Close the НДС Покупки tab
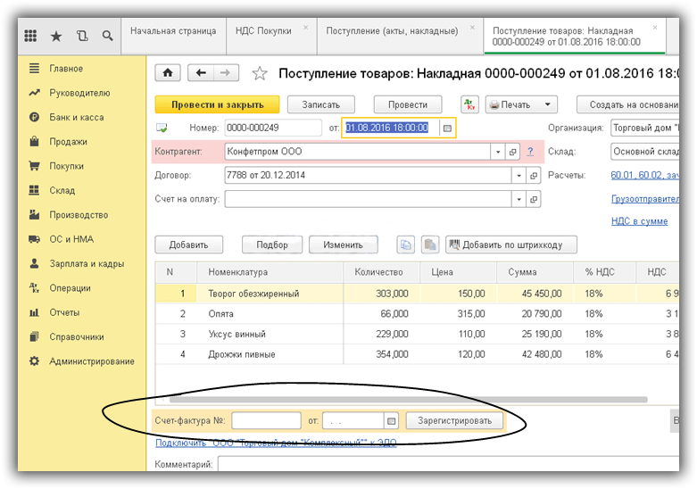Screen dimensions: 697x489 306,28
